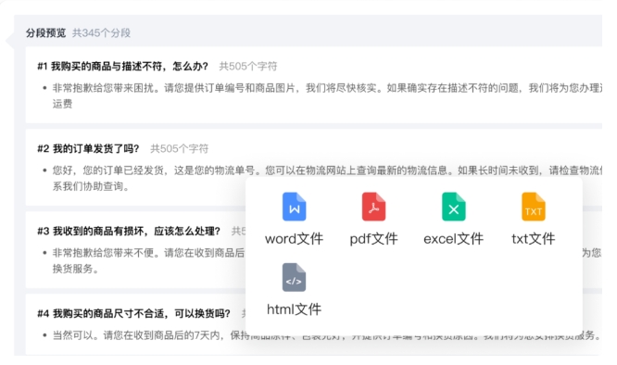Open segment "#2 我的订单发货了吗?"
Viewport: 617px width, 365px height.
coord(88,148)
